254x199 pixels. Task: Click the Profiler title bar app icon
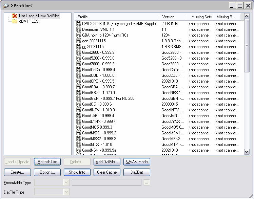pos(6,5)
